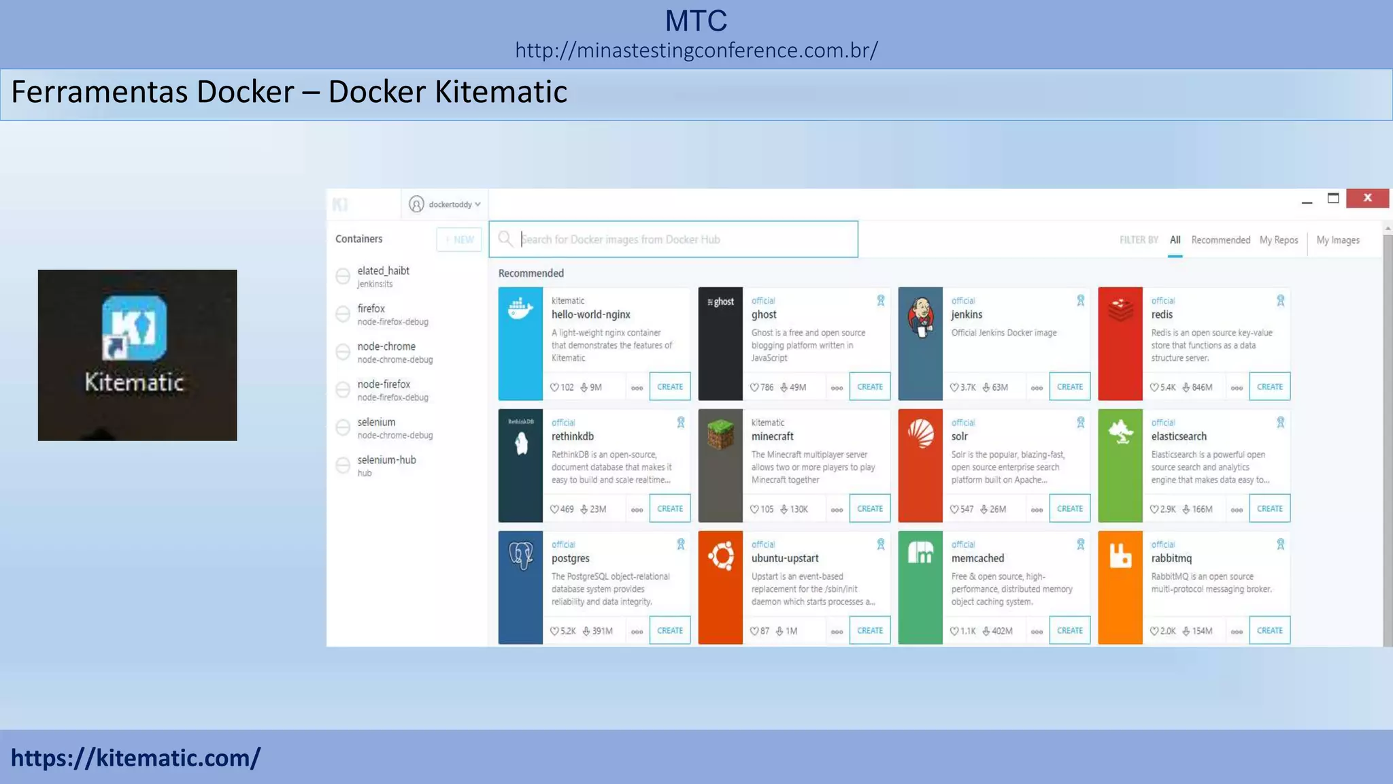Select the selenium-hub container
The width and height of the screenshot is (1393, 784).
pyautogui.click(x=407, y=465)
